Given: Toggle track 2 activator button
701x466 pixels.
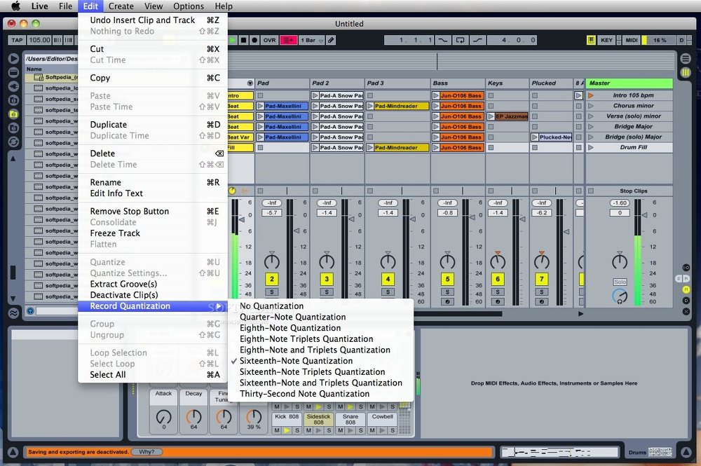Looking at the screenshot, I should pos(271,279).
